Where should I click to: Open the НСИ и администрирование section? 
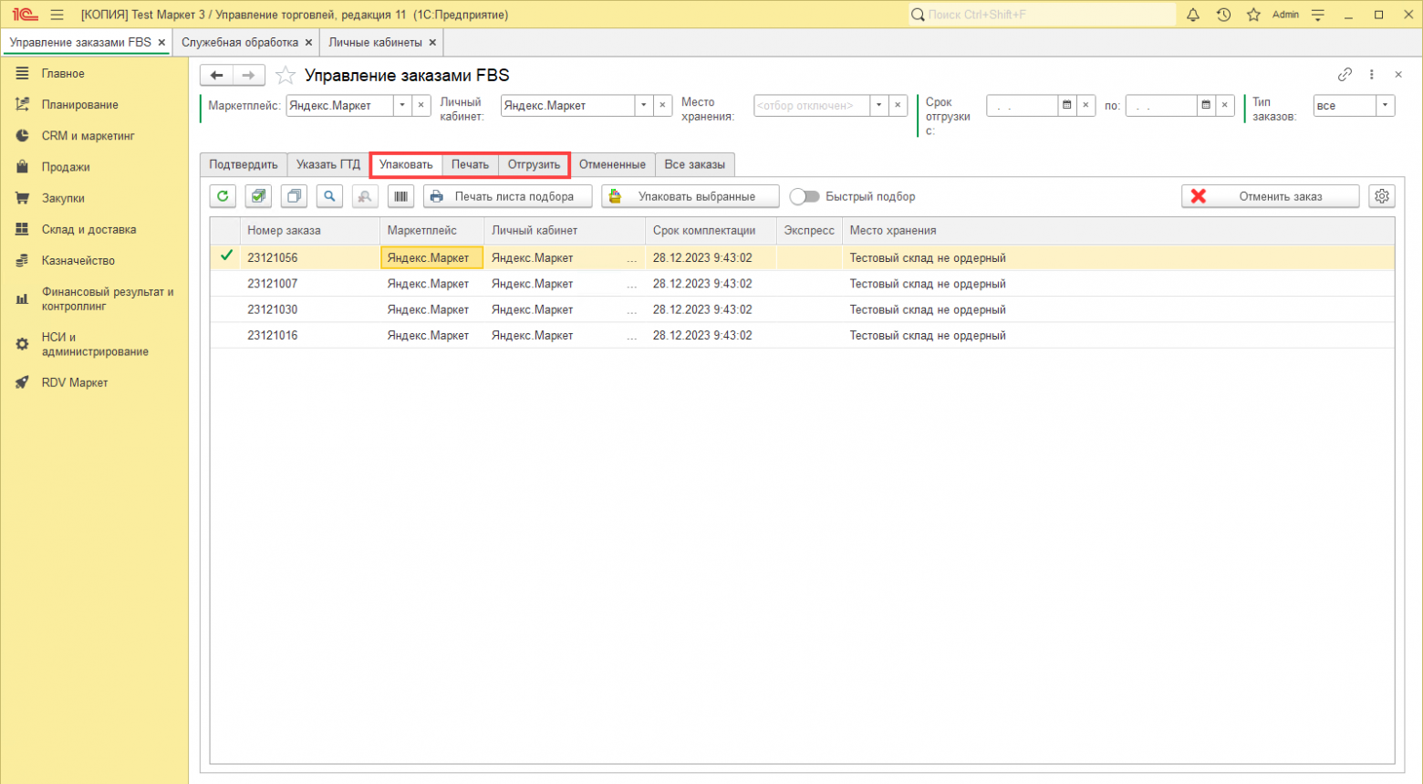(95, 344)
